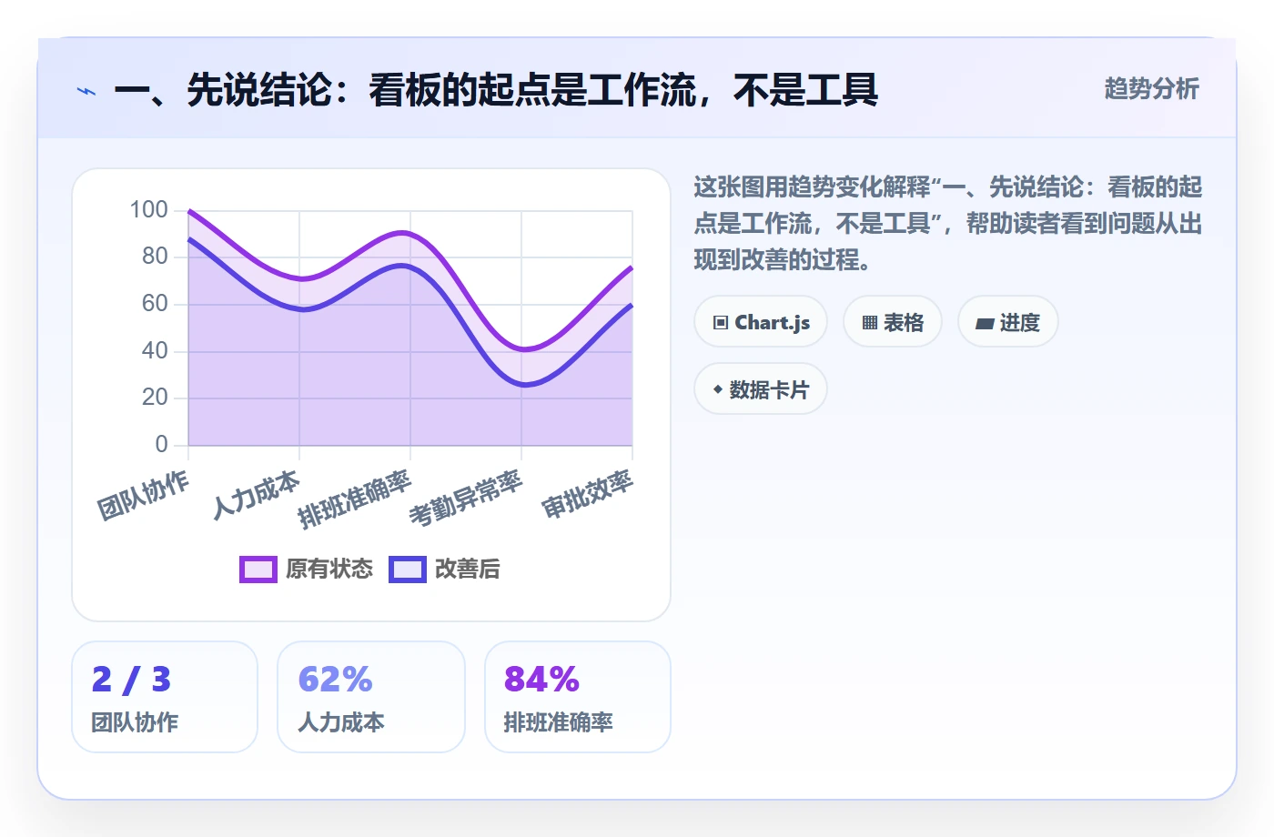The height and width of the screenshot is (837, 1274).
Task: Click the y-axis value 60
Action: click(x=156, y=304)
